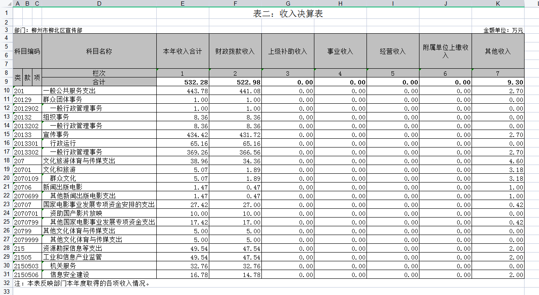
Task: Click the value 16.78
Action: pos(183,274)
